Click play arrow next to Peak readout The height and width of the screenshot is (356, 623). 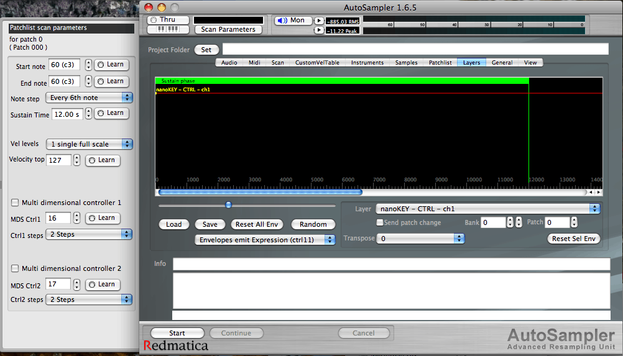pyautogui.click(x=319, y=30)
